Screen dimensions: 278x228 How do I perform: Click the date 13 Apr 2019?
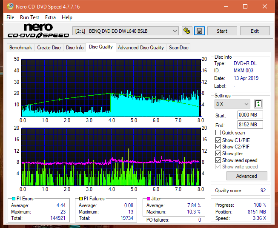[x=246, y=78]
